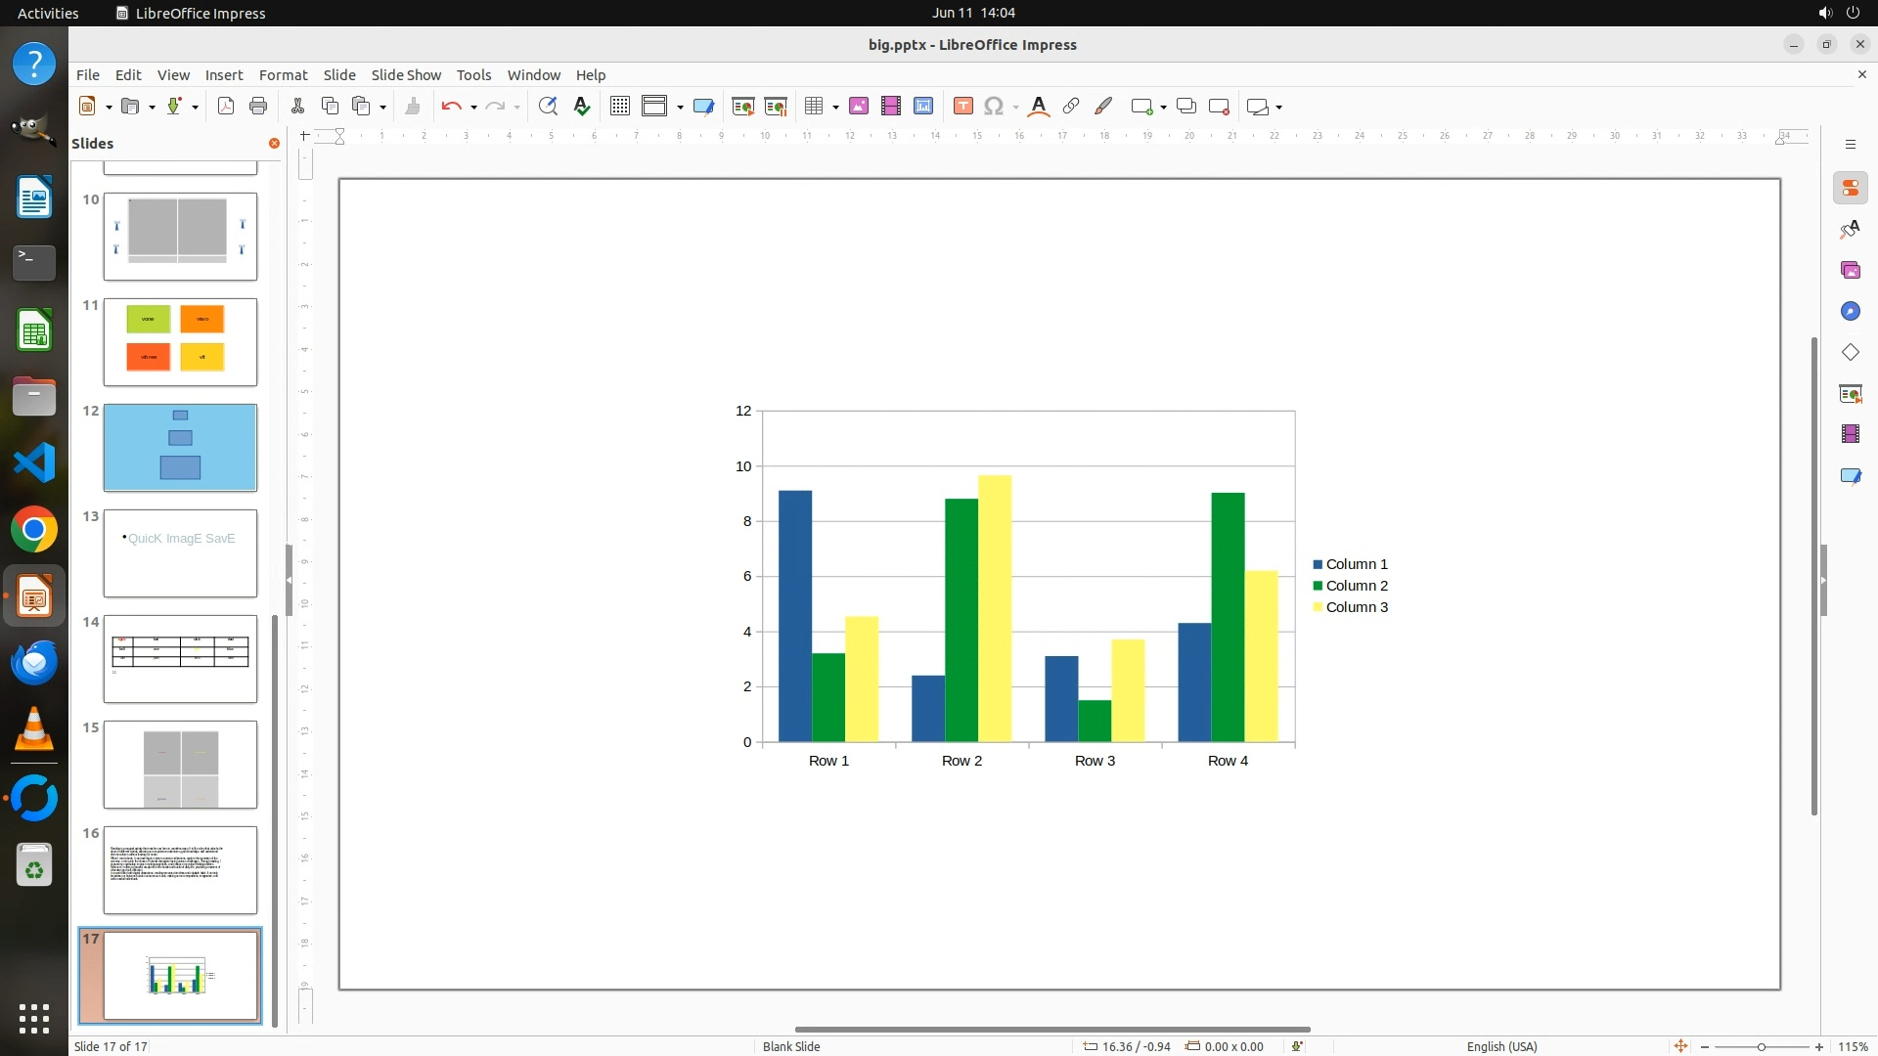Click the Print icon in toolbar
The width and height of the screenshot is (1878, 1056).
pyautogui.click(x=258, y=107)
